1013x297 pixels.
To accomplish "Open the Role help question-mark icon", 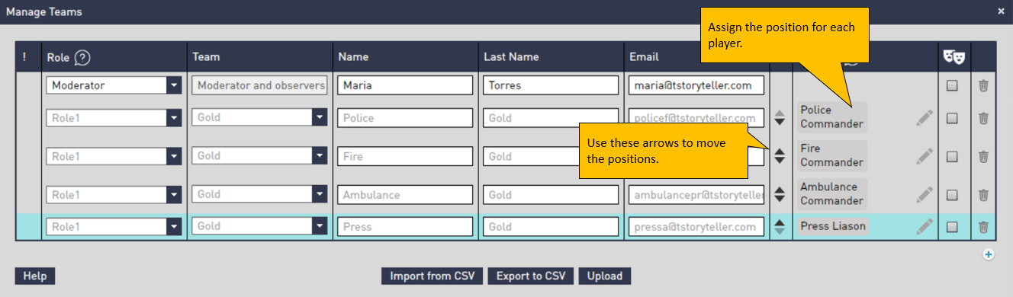I will pyautogui.click(x=82, y=57).
